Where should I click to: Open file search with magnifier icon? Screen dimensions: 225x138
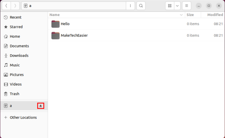click(x=141, y=6)
